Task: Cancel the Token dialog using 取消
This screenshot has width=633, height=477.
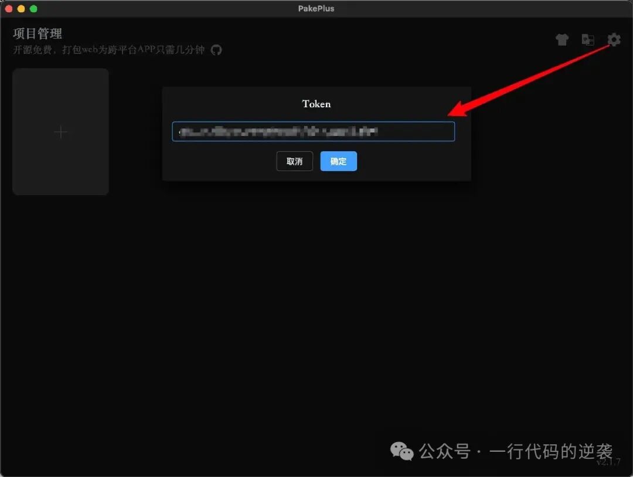Action: point(294,161)
